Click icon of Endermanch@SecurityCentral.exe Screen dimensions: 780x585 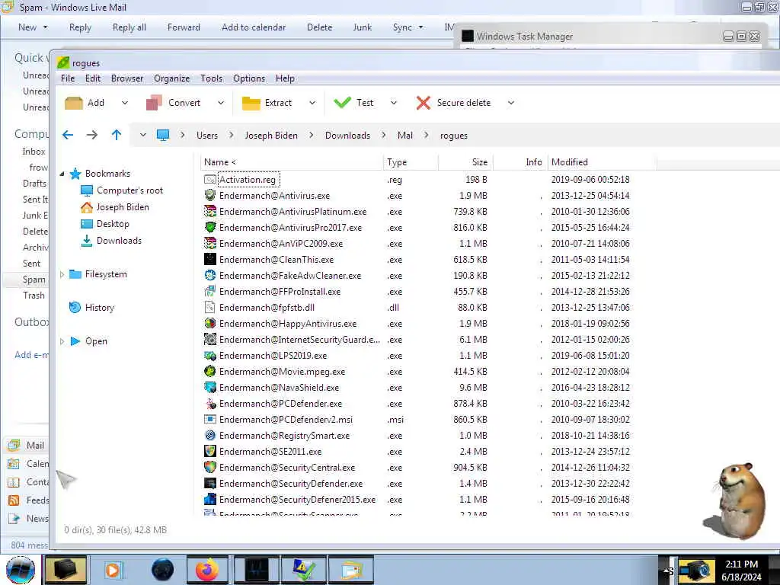click(x=210, y=467)
